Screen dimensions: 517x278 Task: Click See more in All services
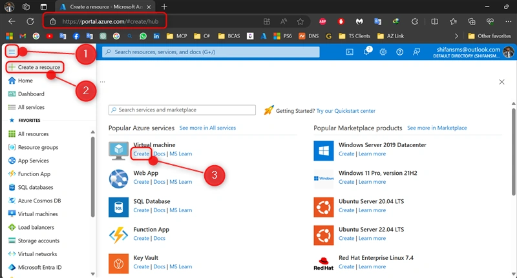pyautogui.click(x=207, y=128)
